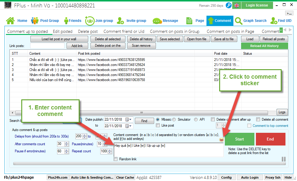Click the Graph Search magnifier icon

click(x=238, y=21)
